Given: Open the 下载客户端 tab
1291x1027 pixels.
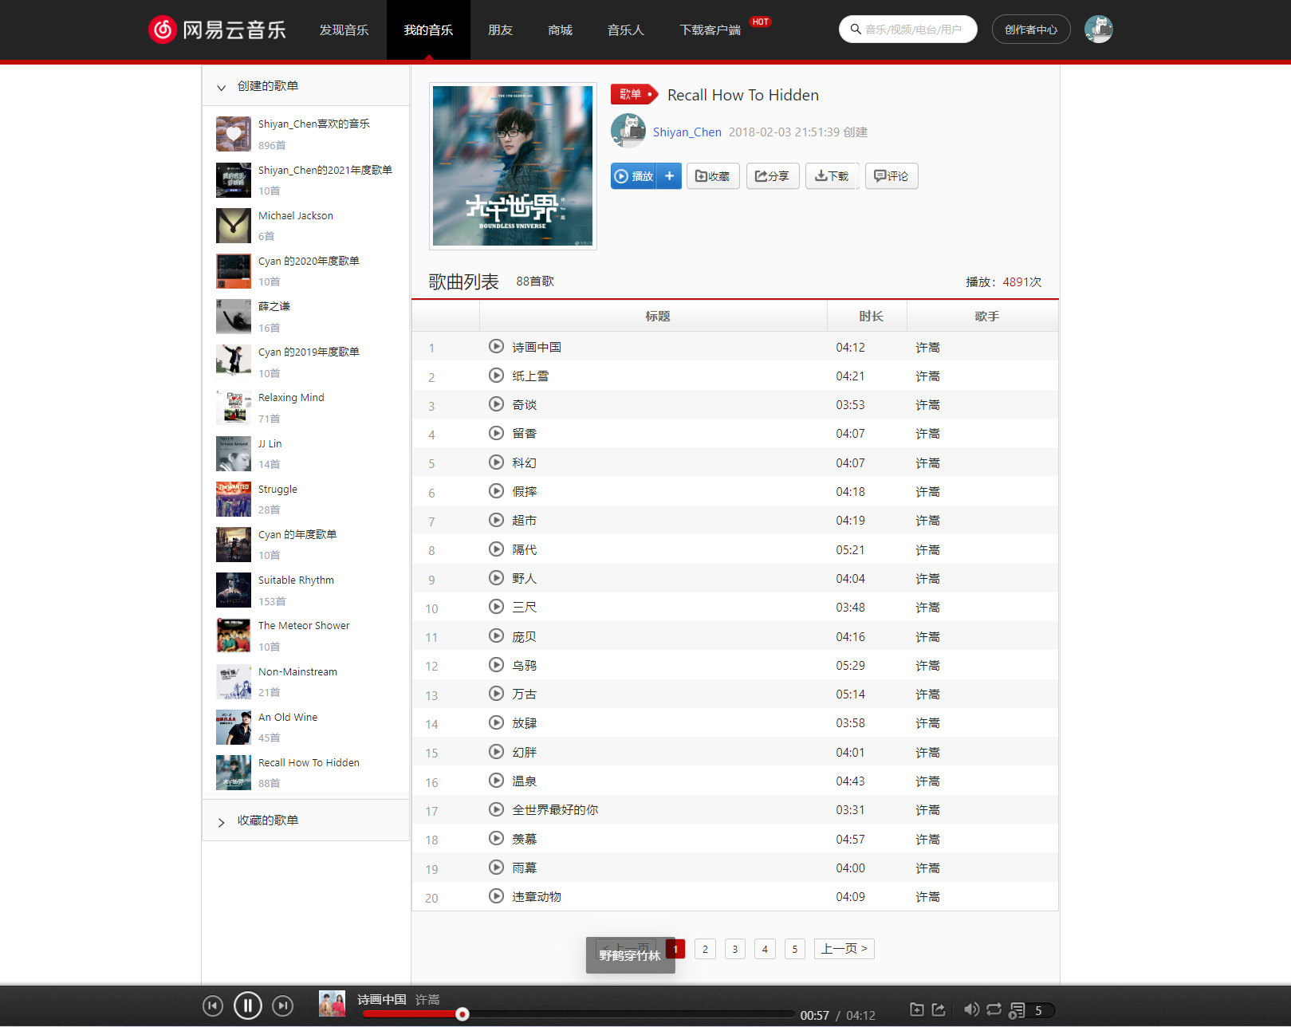Looking at the screenshot, I should coord(710,30).
